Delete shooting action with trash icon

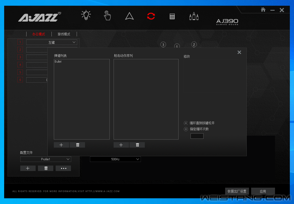point(137,145)
